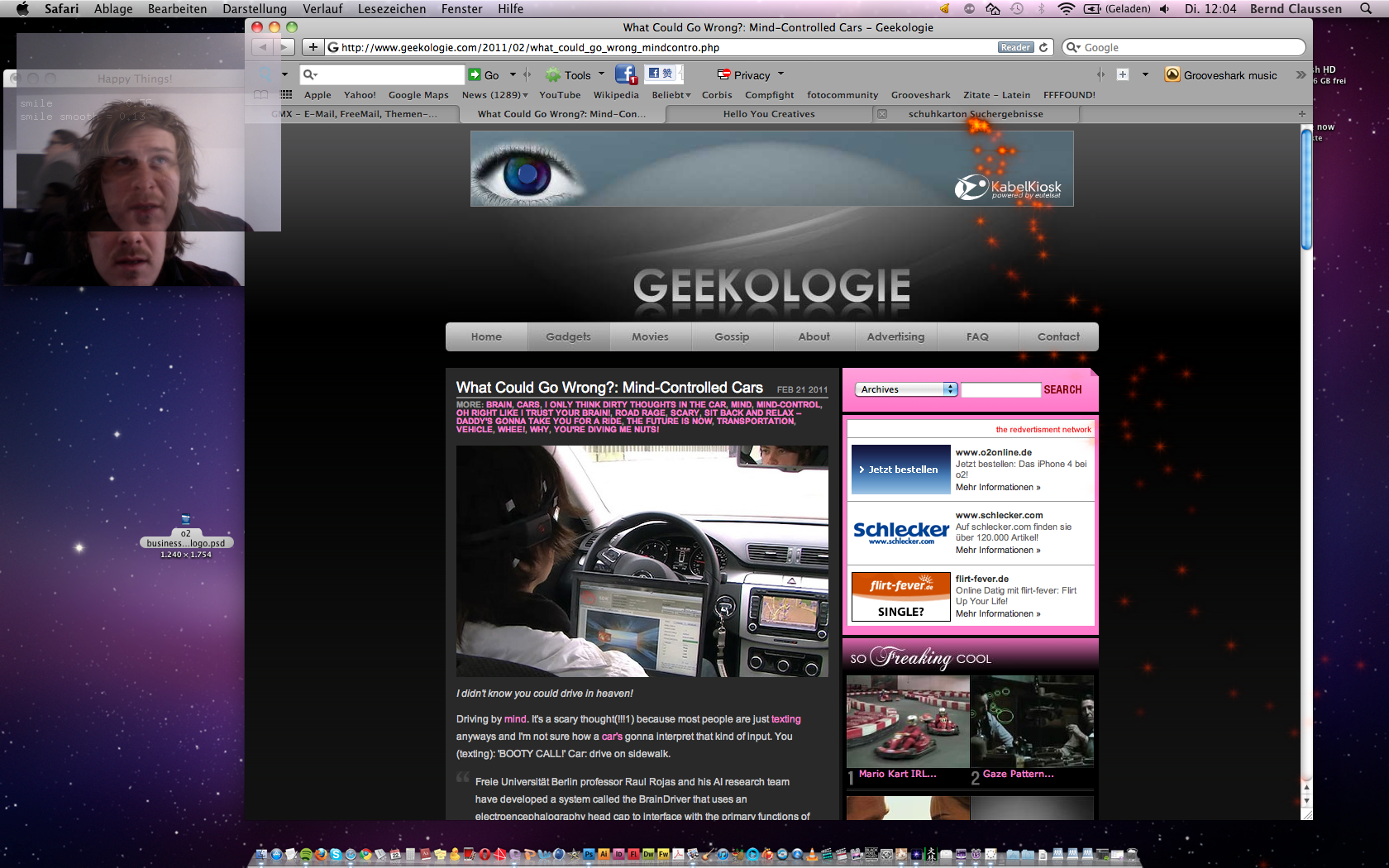Click the vertical page scrollbar thumb
Screen dimensions: 1389x868
coord(1306,190)
